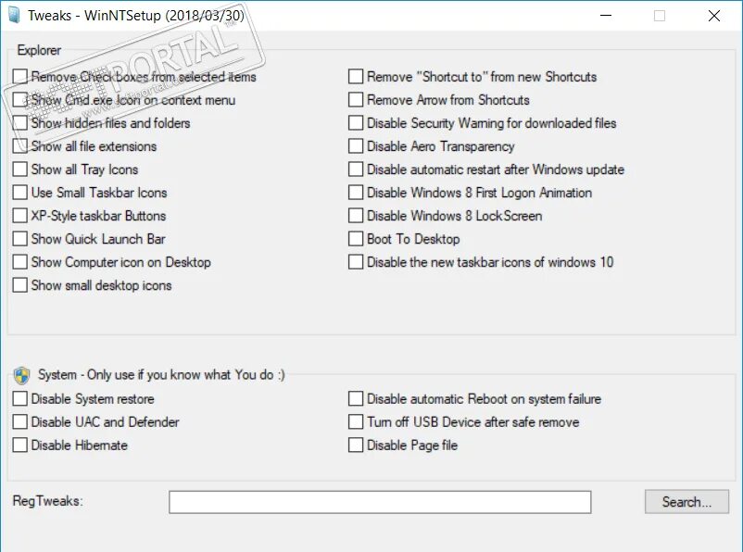
Task: Close the Tweaks window
Action: (714, 15)
